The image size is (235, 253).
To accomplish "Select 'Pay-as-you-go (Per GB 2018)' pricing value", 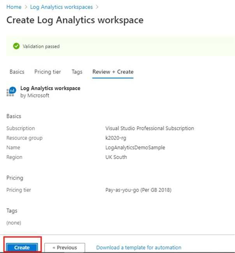I will coord(139,190).
